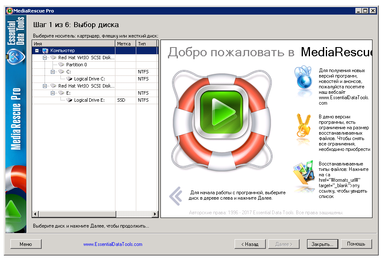This screenshot has width=385, height=263.
Task: Click the computer icon beside Компьютер
Action: click(x=45, y=51)
